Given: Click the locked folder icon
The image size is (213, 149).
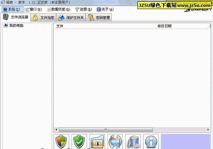Looking at the screenshot, I should point(97,142).
